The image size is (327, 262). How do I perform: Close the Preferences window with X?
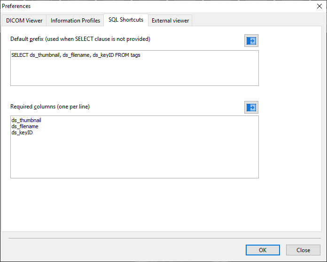tap(319, 6)
